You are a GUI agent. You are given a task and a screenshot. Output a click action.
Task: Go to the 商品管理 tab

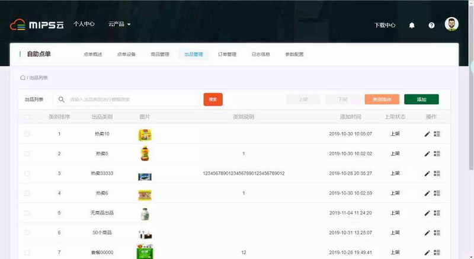pyautogui.click(x=160, y=55)
